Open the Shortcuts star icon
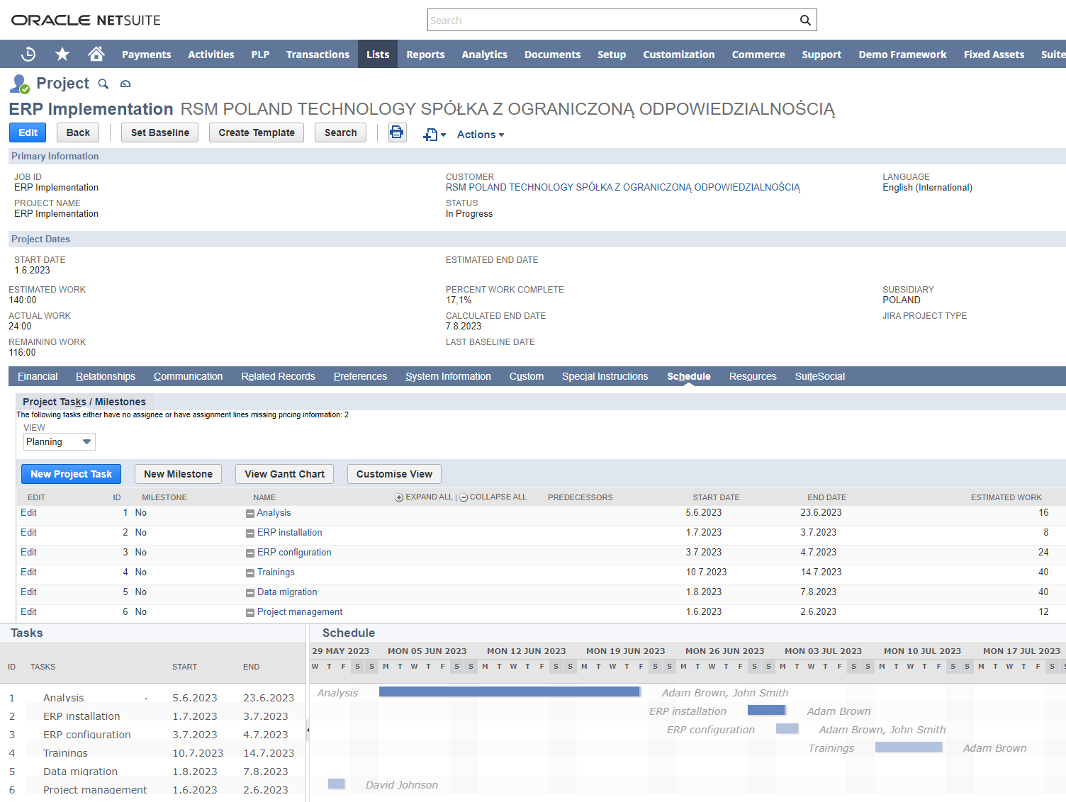This screenshot has height=802, width=1066. coord(62,54)
